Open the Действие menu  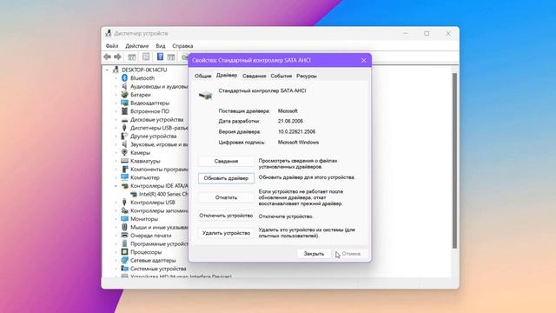point(137,46)
